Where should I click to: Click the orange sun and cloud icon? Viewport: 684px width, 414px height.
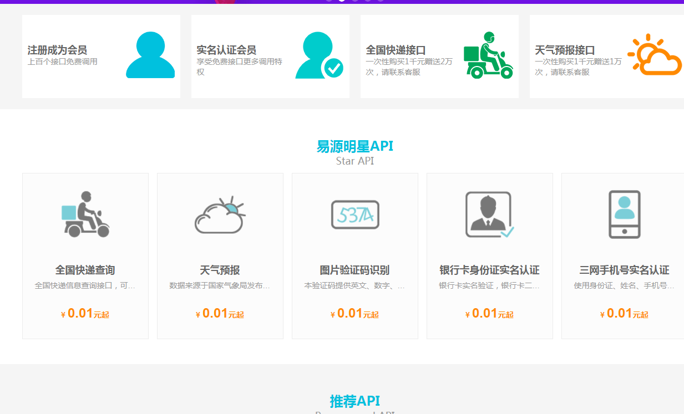[x=655, y=55]
